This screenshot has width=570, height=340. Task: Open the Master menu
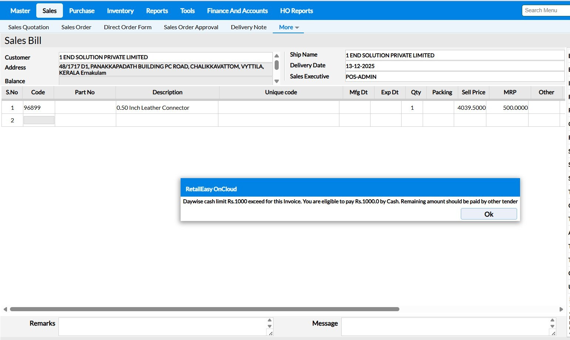point(20,11)
